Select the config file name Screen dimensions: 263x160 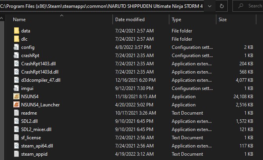click(x=28, y=47)
